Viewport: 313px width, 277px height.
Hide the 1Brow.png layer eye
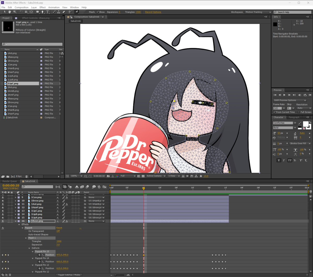coord(3,201)
